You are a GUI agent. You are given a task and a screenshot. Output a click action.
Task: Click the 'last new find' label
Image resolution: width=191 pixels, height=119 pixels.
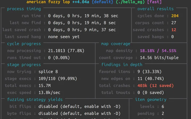click(25, 23)
